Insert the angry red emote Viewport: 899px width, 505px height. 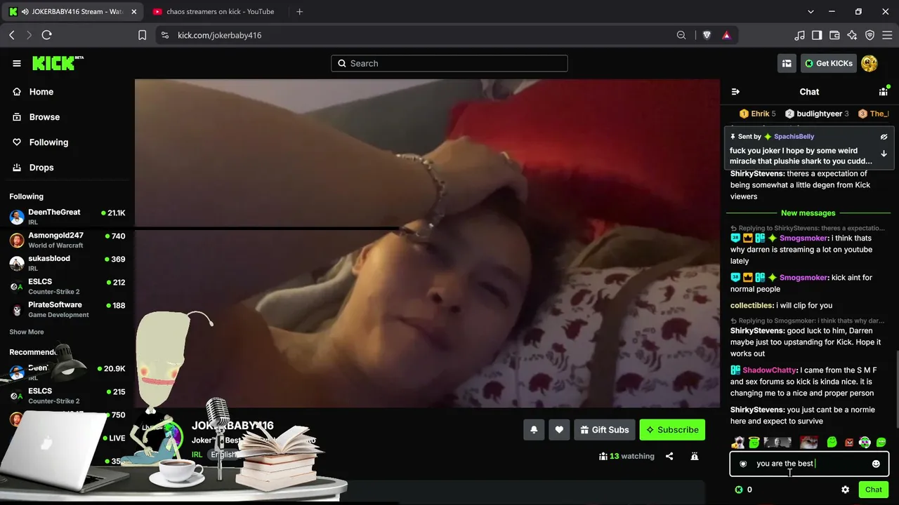pos(849,443)
